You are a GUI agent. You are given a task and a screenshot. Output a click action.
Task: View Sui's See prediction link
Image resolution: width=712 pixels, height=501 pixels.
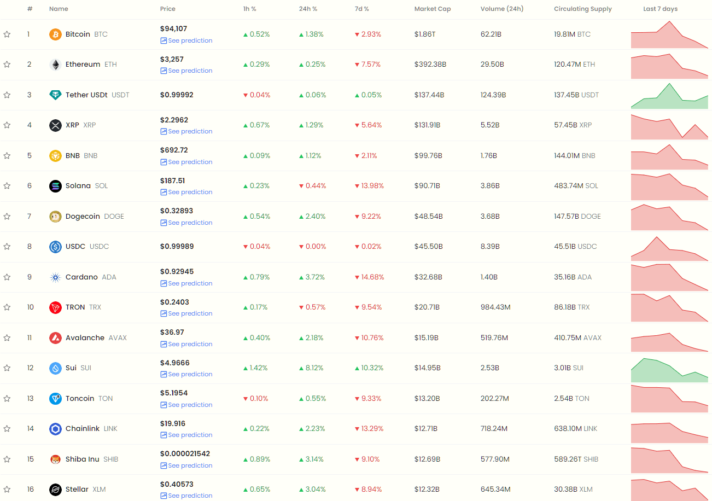[x=186, y=374]
